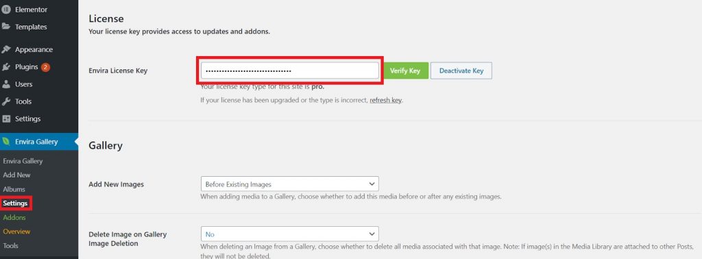Open the Delete Image on Gallery Image Deletion dropdown
The width and height of the screenshot is (702, 259).
click(x=290, y=234)
